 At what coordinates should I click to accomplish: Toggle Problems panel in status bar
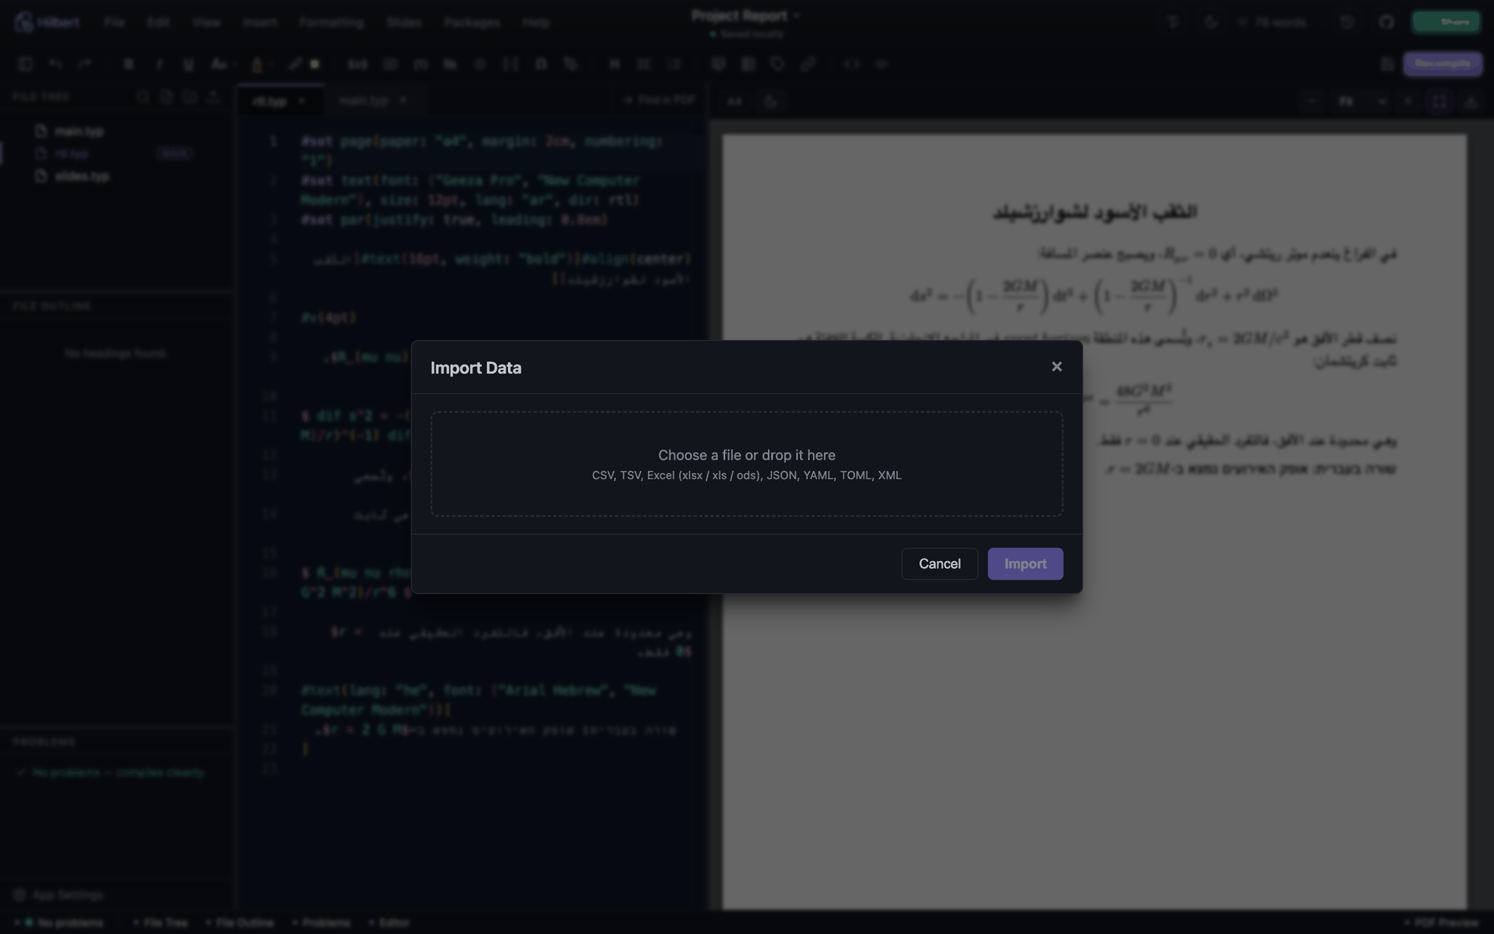coord(322,923)
